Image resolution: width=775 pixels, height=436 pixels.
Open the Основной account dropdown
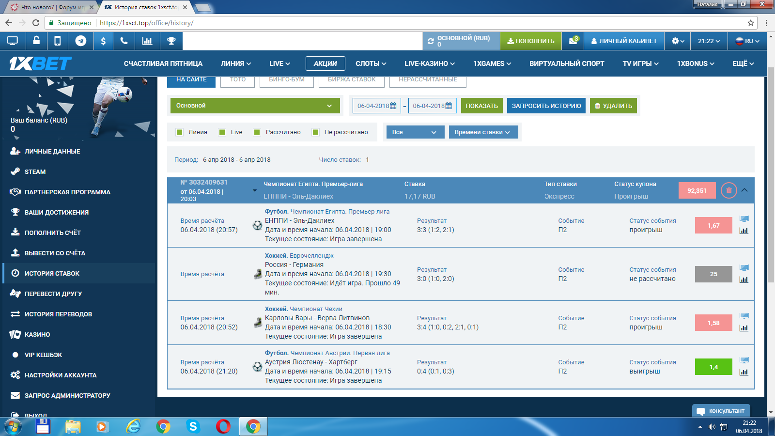click(255, 106)
